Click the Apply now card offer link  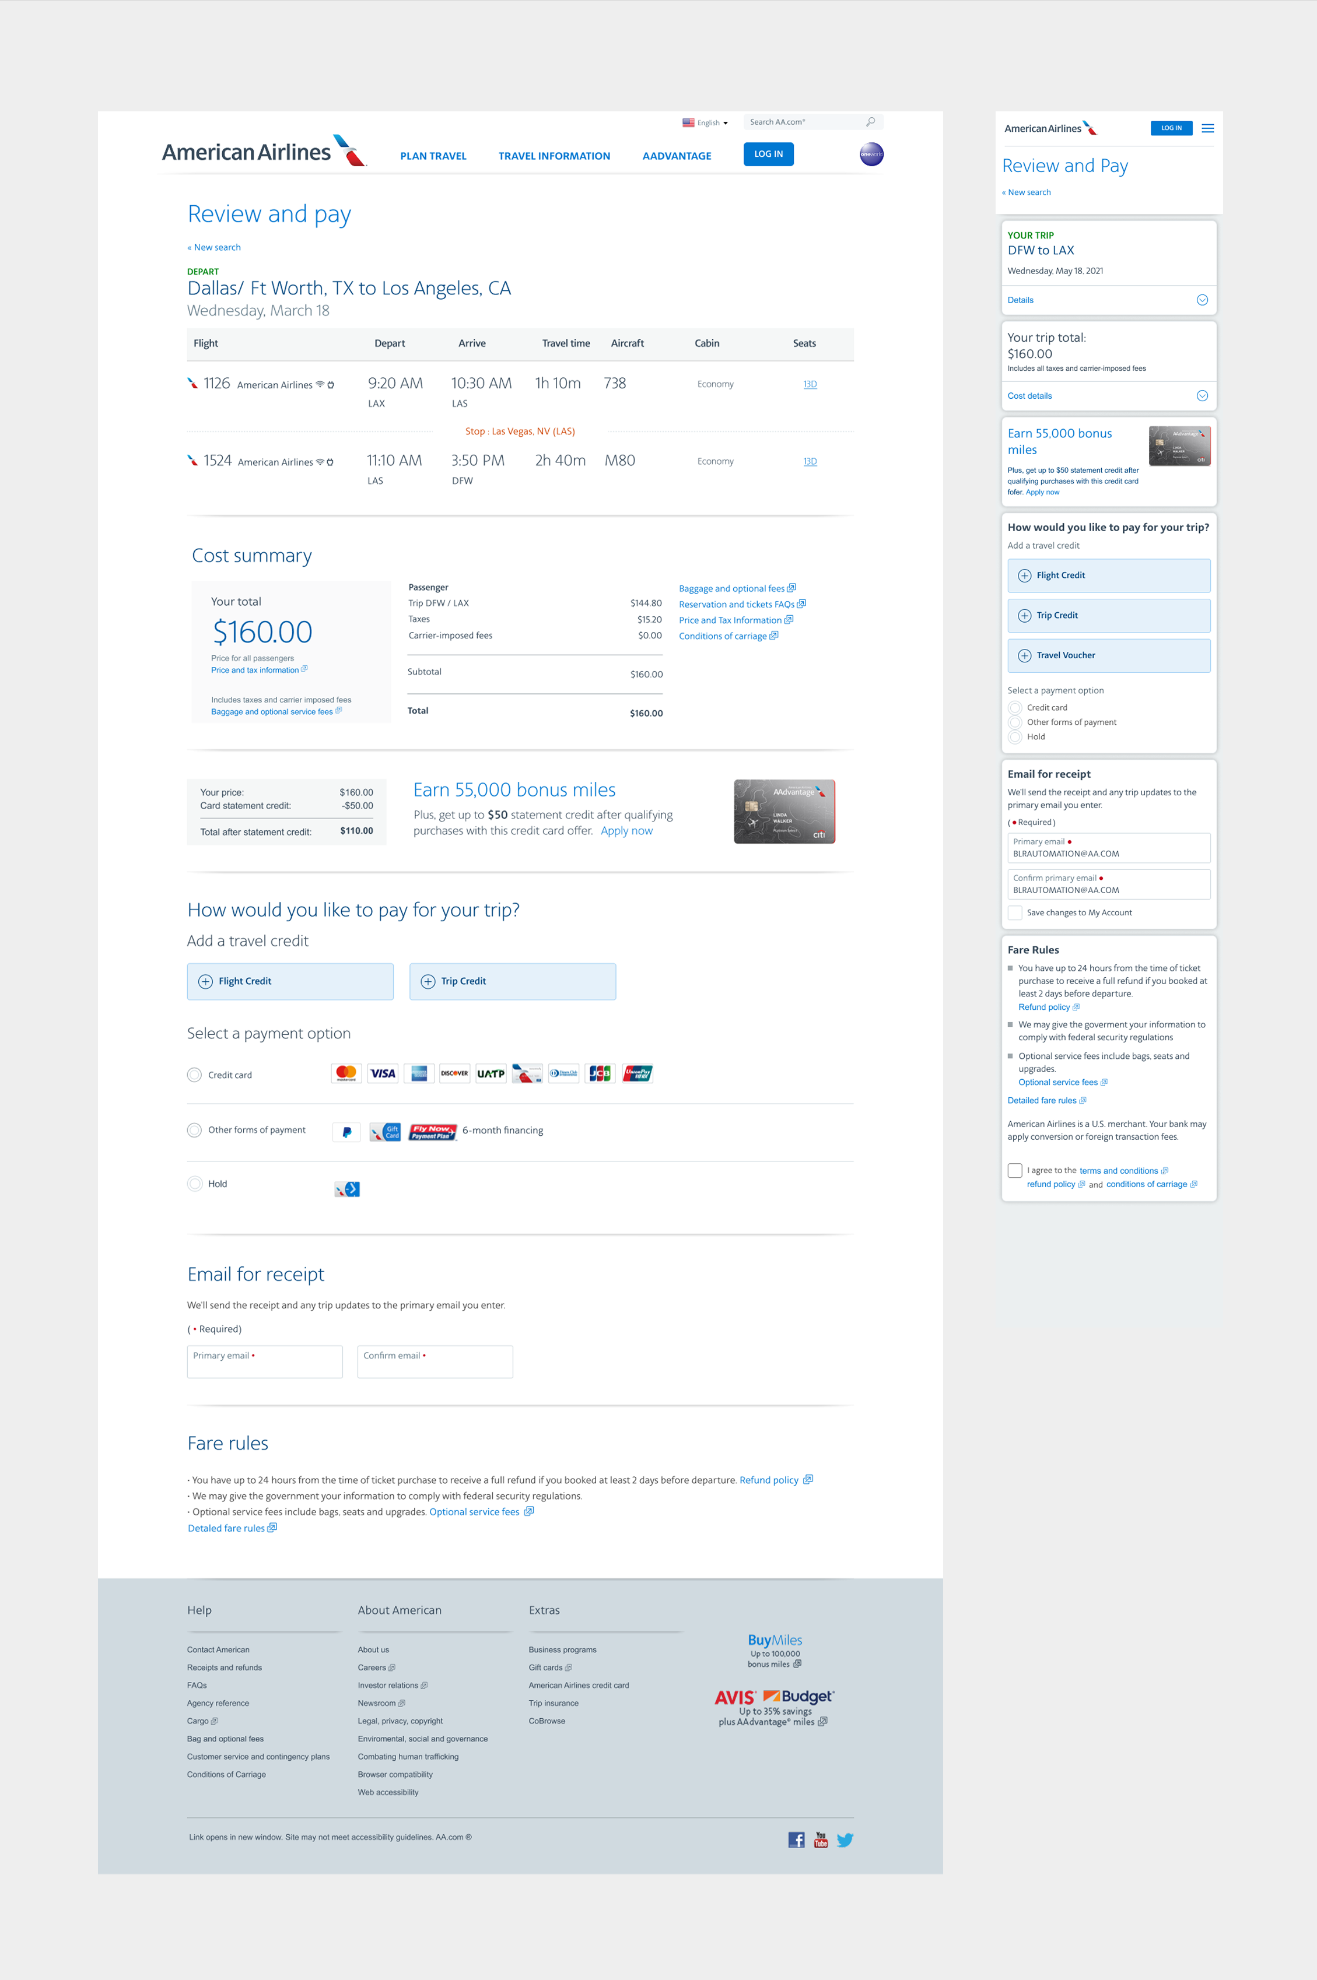[x=626, y=830]
